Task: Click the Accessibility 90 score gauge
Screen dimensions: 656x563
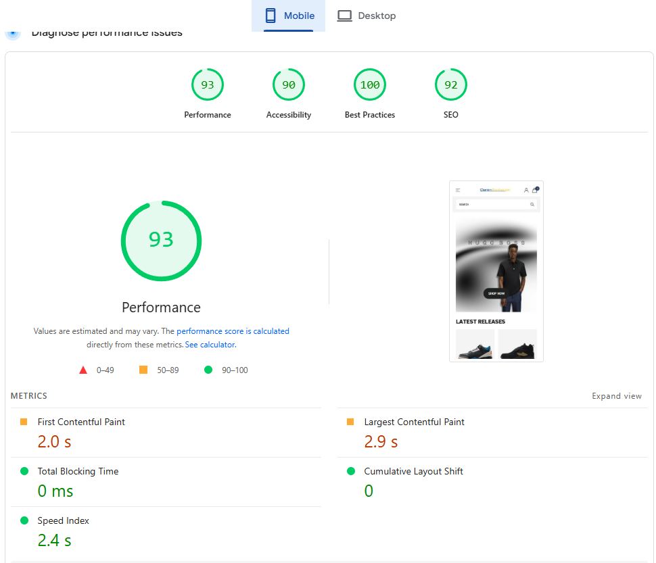Action: [x=289, y=85]
